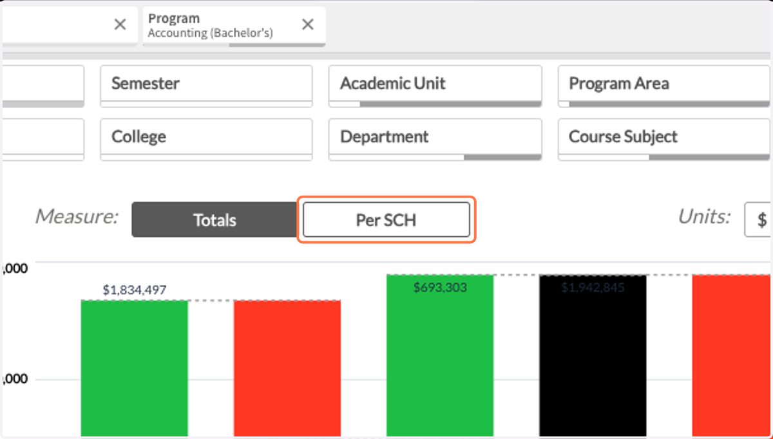This screenshot has width=773, height=439.
Task: Remove the Program Accounting (Bachelor's) filter chip
Action: pyautogui.click(x=308, y=24)
